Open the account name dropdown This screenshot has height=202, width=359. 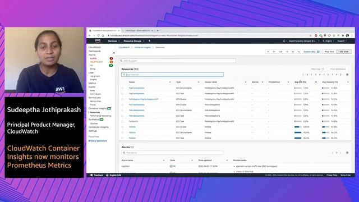click(304, 41)
